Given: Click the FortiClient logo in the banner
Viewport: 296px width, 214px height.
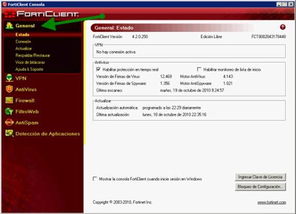Looking at the screenshot, I should click(x=42, y=14).
